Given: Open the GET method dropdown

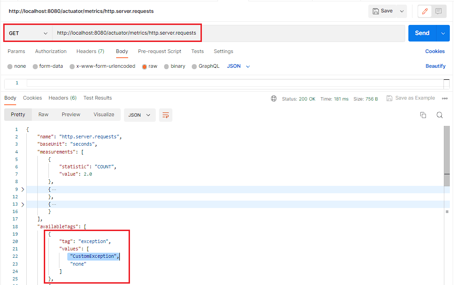Looking at the screenshot, I should (28, 33).
